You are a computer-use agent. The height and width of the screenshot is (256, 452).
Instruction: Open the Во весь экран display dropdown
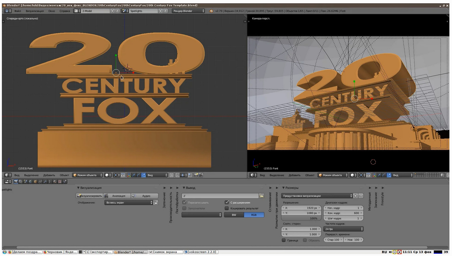(x=129, y=203)
